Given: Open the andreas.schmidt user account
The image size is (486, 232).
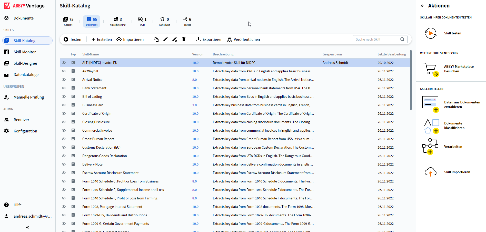Looking at the screenshot, I should coord(28,216).
